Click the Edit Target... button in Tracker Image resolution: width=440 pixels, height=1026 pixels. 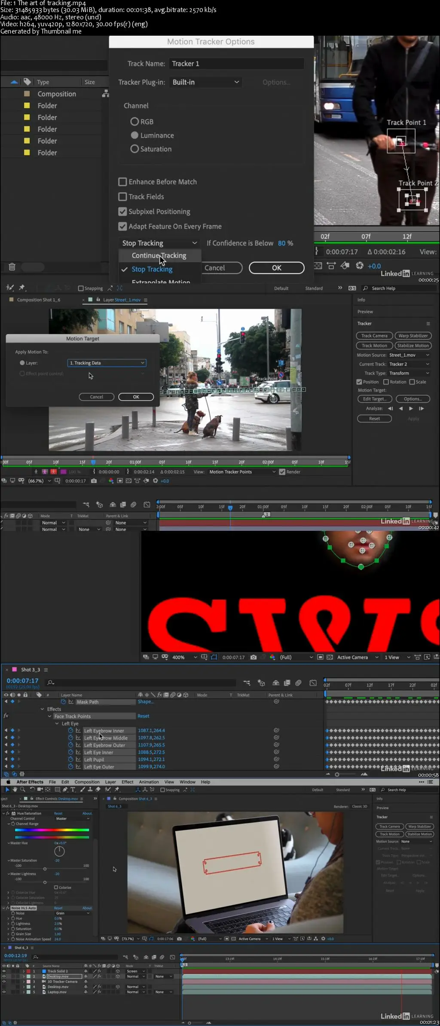pyautogui.click(x=374, y=399)
